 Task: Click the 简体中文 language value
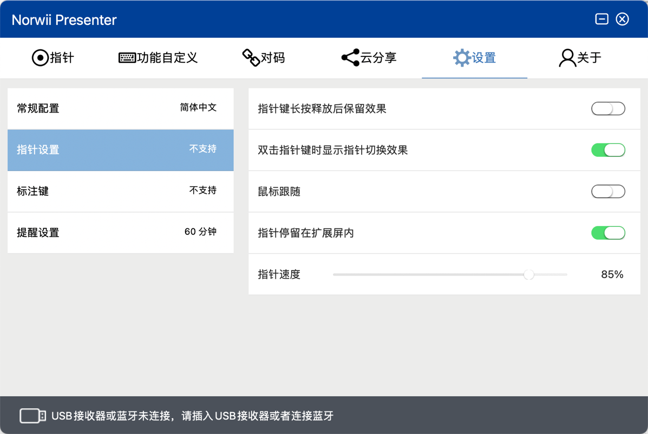tap(198, 107)
